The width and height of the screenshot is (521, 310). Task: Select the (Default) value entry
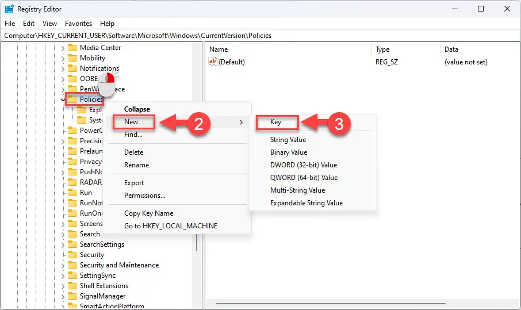[x=232, y=62]
